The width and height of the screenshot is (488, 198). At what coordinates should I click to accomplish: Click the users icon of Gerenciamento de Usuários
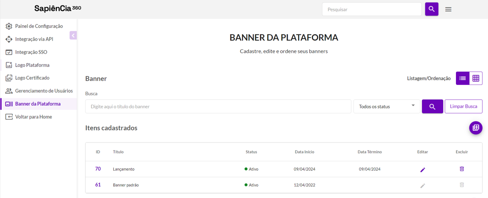tap(9, 91)
